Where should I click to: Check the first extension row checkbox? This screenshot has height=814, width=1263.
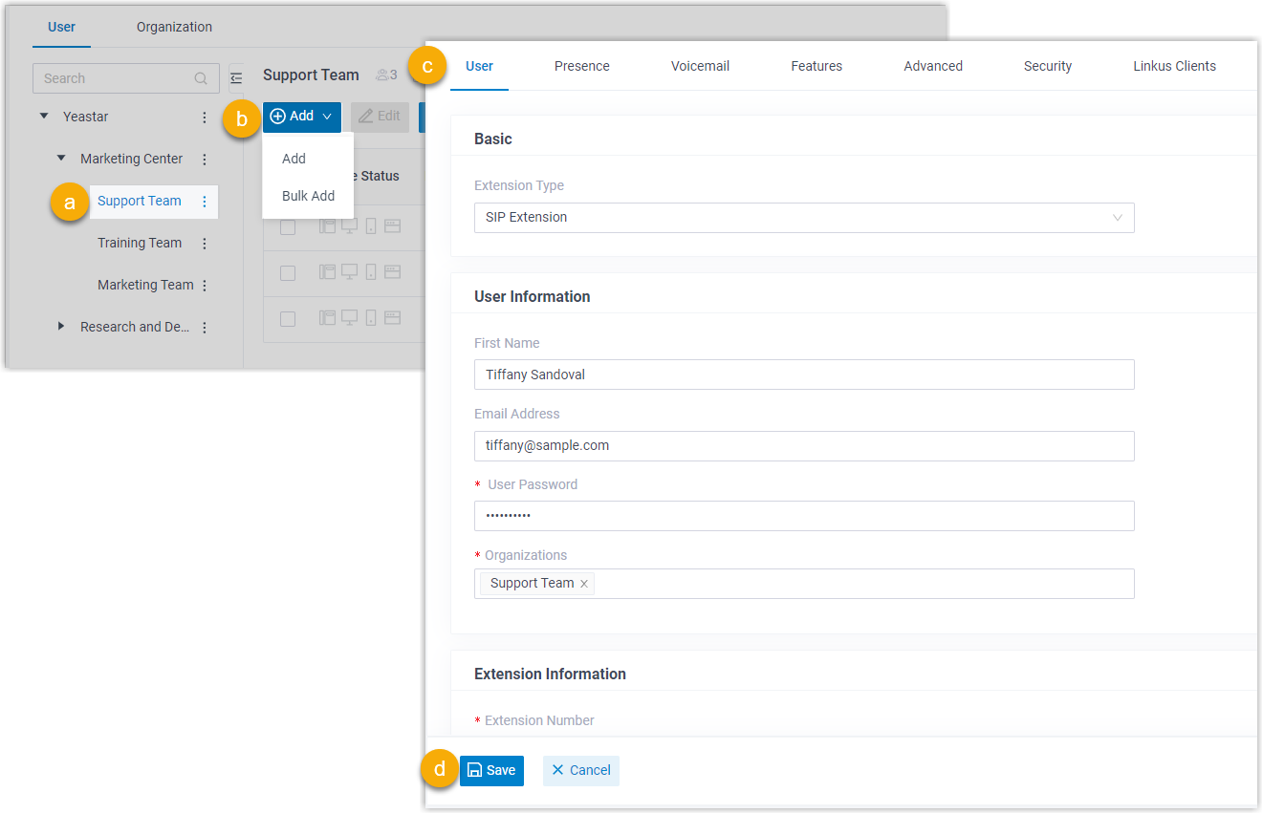(x=288, y=226)
